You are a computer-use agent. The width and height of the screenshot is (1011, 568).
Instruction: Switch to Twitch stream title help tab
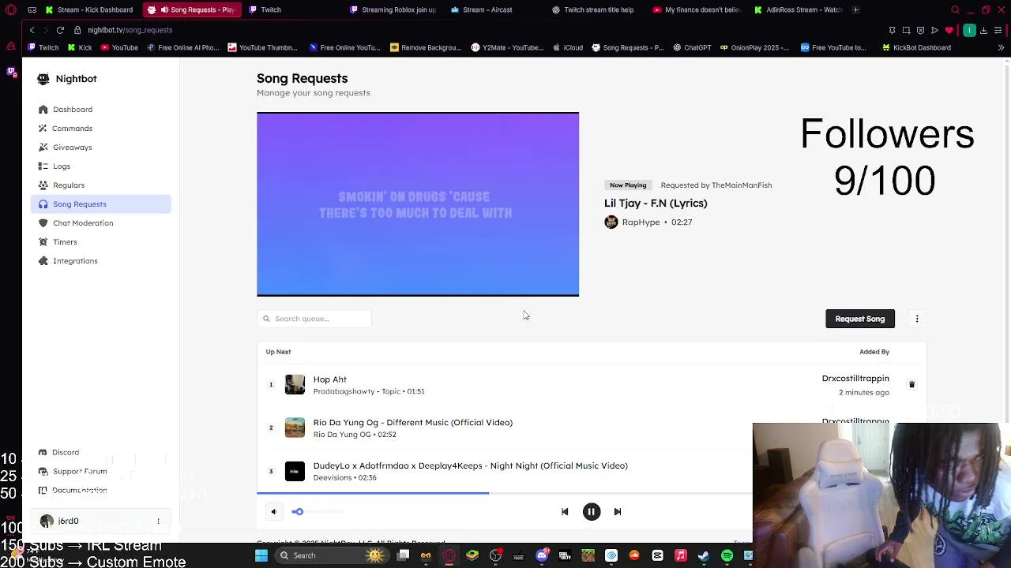coord(598,9)
